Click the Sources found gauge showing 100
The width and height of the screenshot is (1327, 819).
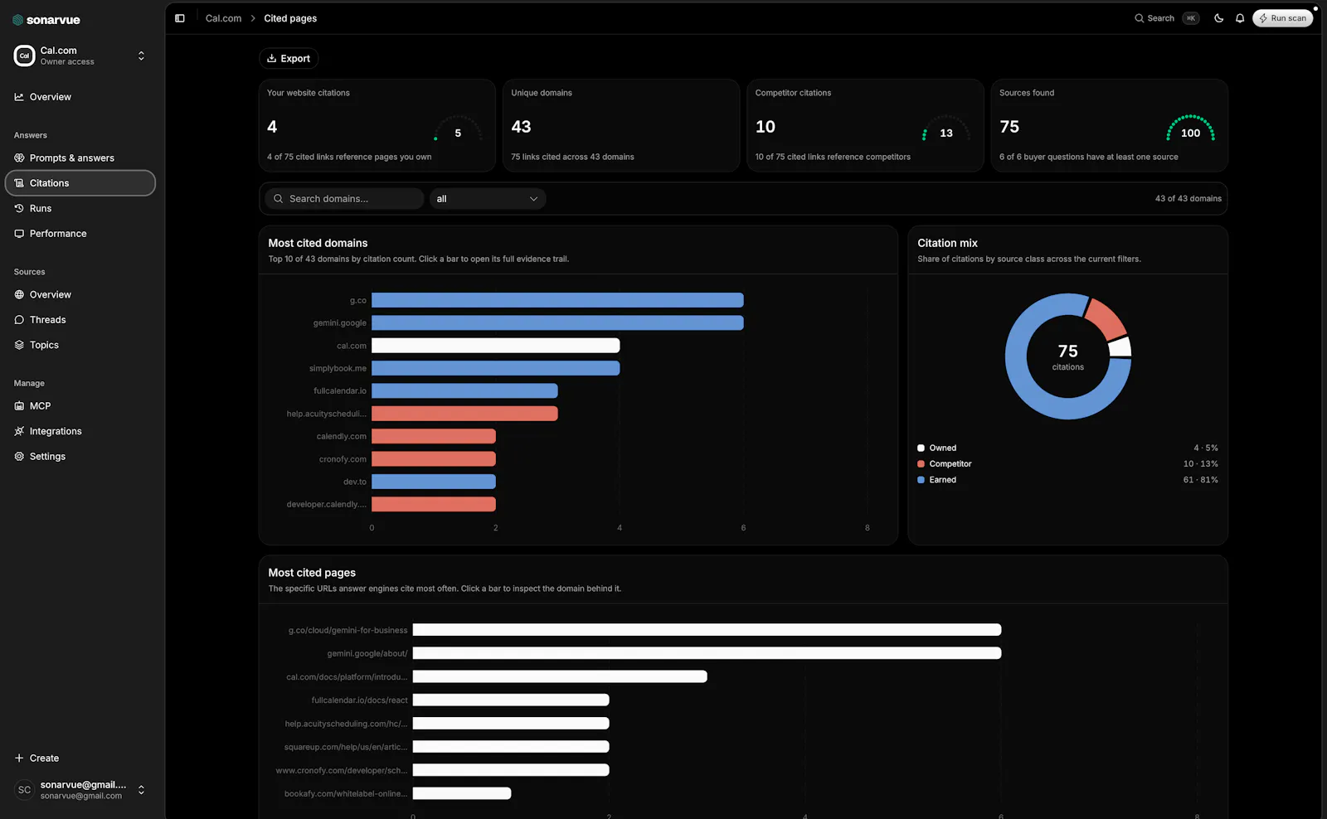1190,128
